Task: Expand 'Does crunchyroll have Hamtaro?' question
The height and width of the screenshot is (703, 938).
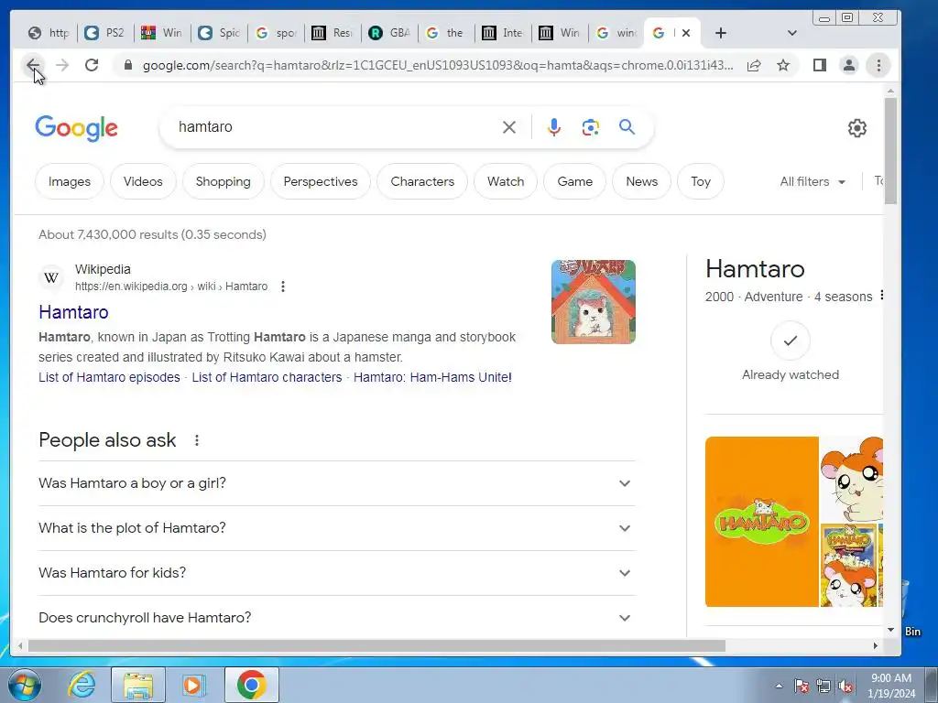Action: (336, 618)
